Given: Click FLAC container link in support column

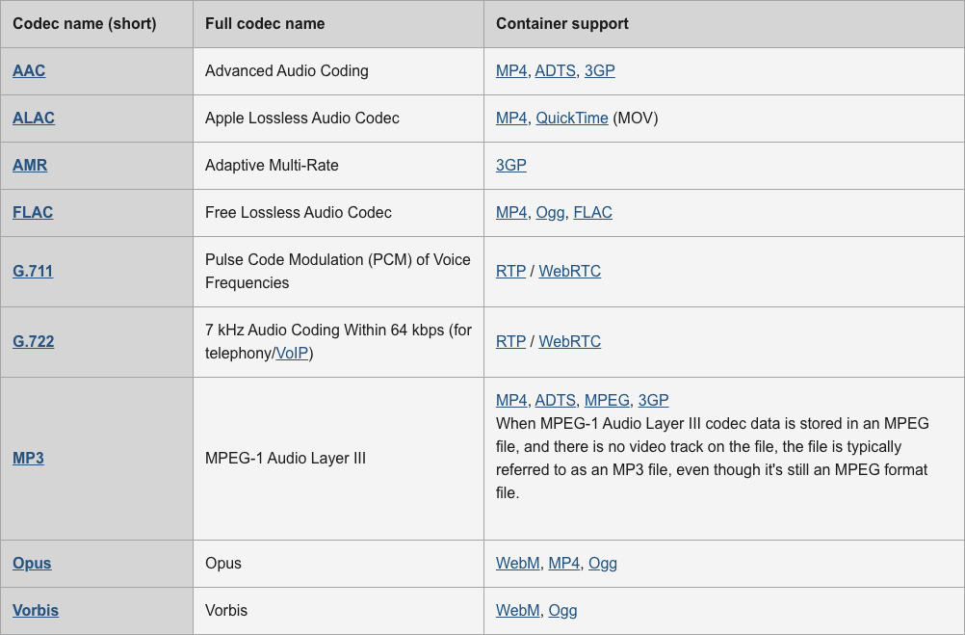Looking at the screenshot, I should 592,213.
